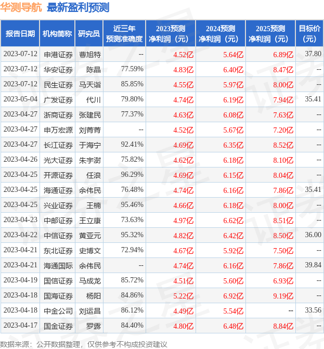
Task: Select the 报告日期 column header
Action: pos(20,34)
